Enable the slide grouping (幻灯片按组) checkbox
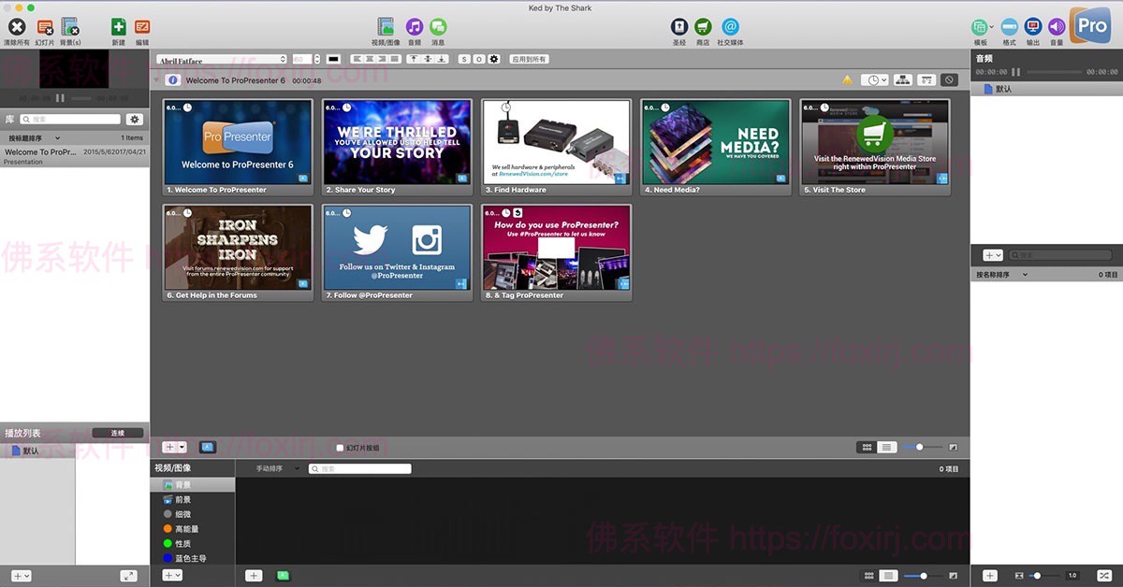This screenshot has height=587, width=1123. (x=341, y=448)
